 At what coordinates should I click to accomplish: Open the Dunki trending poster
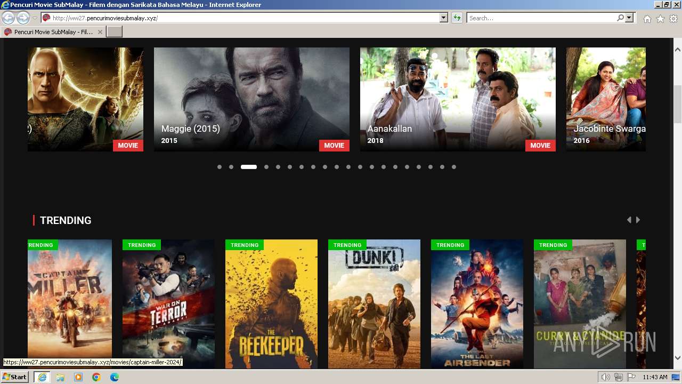click(x=374, y=304)
